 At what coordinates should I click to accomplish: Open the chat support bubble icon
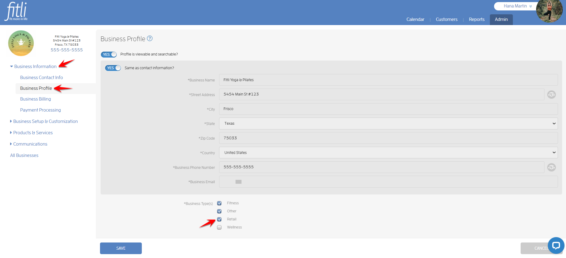[556, 245]
